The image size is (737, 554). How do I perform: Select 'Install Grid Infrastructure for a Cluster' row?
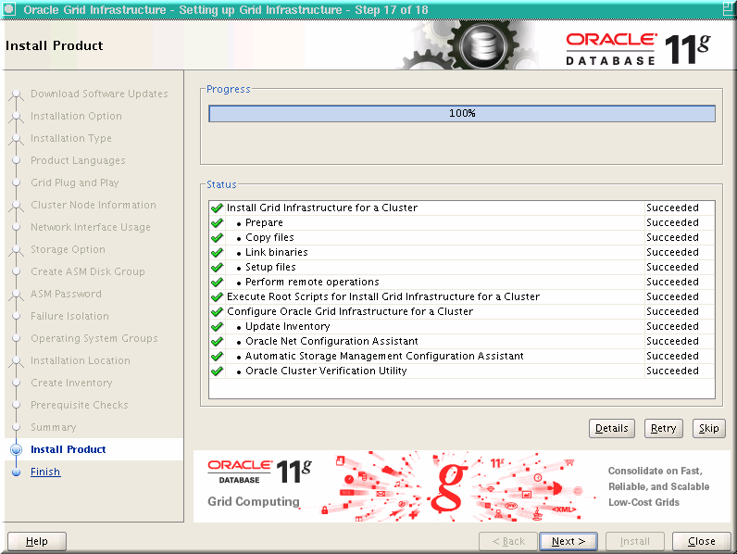[x=462, y=208]
